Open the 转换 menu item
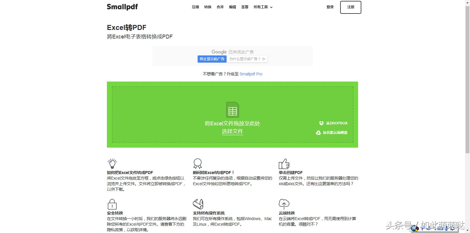This screenshot has width=470, height=233. (208, 7)
